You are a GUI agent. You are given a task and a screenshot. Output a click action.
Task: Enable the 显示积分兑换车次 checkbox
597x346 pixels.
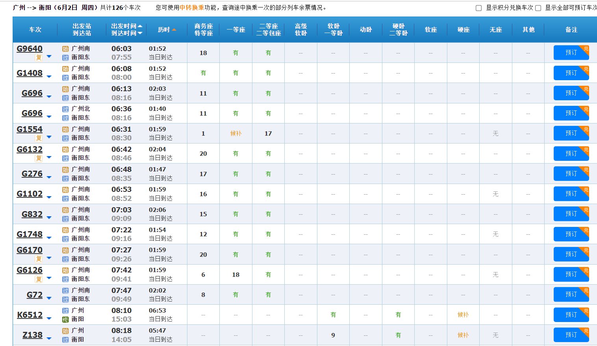click(x=478, y=8)
